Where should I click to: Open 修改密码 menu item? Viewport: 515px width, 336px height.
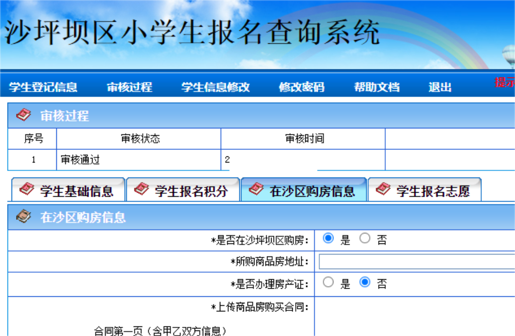pos(302,87)
